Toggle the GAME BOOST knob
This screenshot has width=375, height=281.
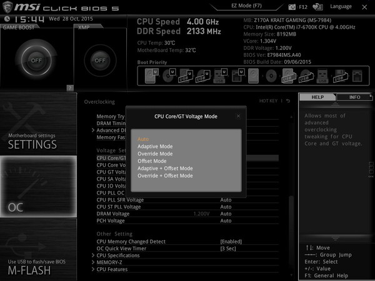(36, 60)
